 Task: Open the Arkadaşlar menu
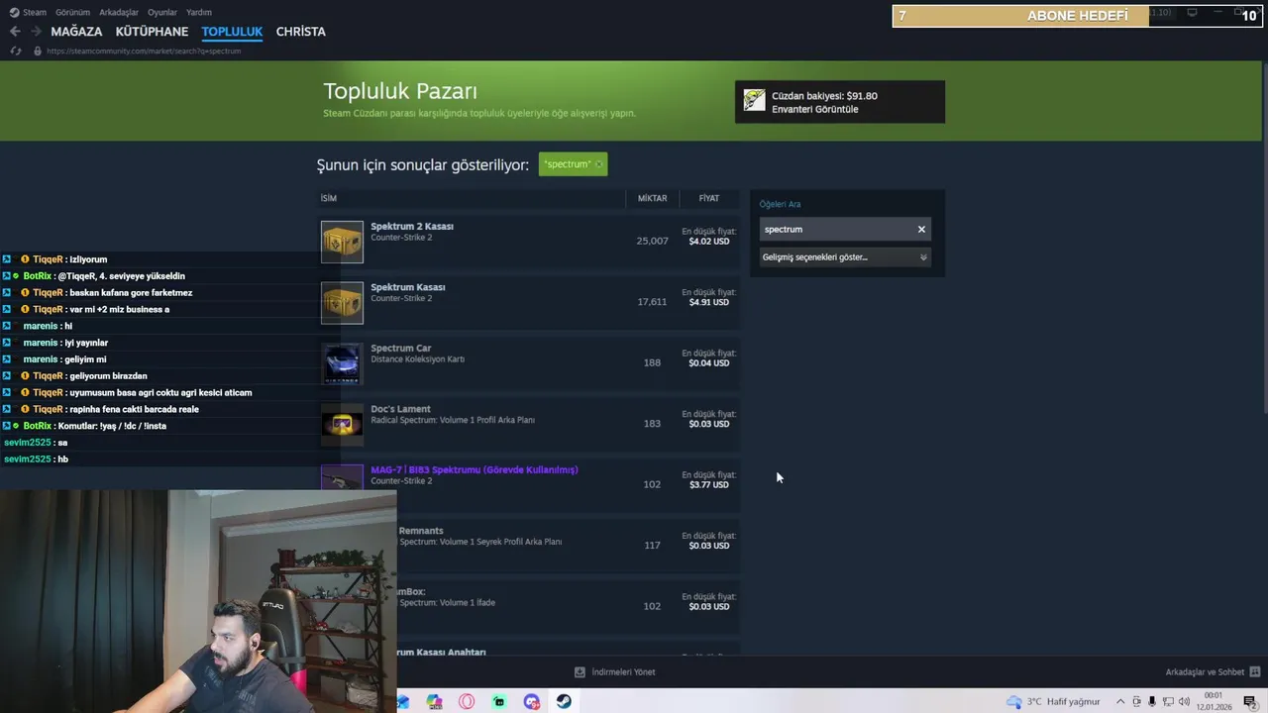(x=119, y=12)
